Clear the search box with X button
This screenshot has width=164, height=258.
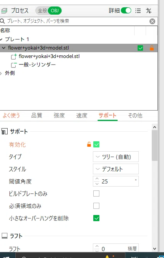(x=152, y=21)
